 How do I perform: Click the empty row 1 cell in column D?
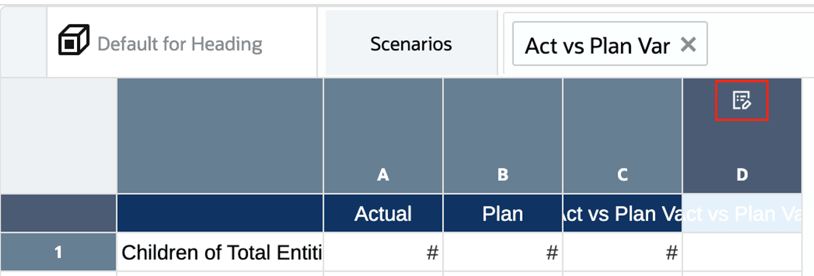pyautogui.click(x=742, y=252)
